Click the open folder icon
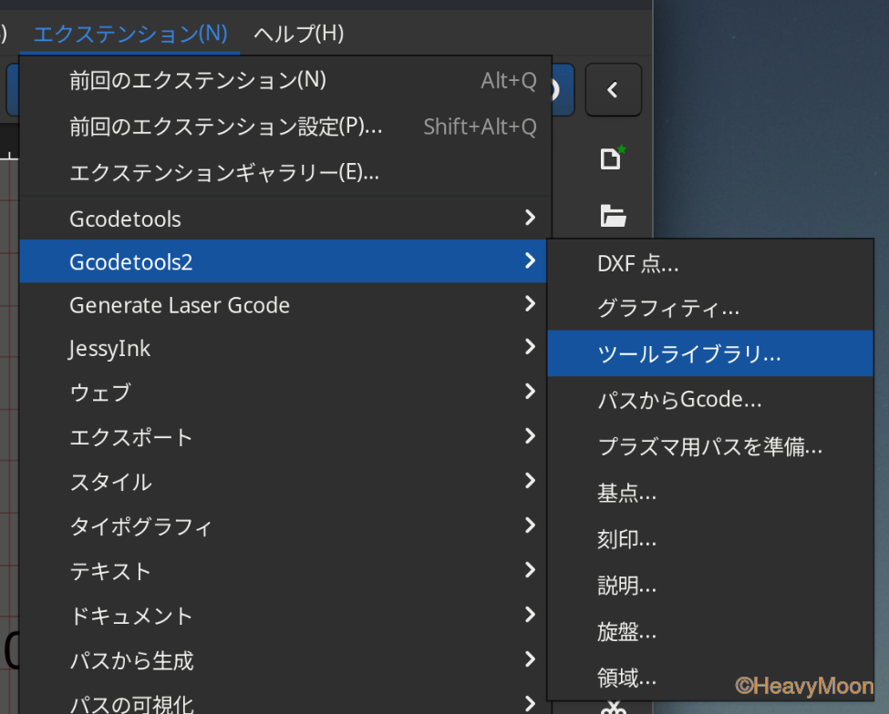 (x=613, y=216)
